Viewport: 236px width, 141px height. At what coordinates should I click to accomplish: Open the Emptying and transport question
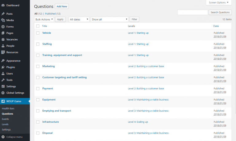pyautogui.click(x=57, y=111)
